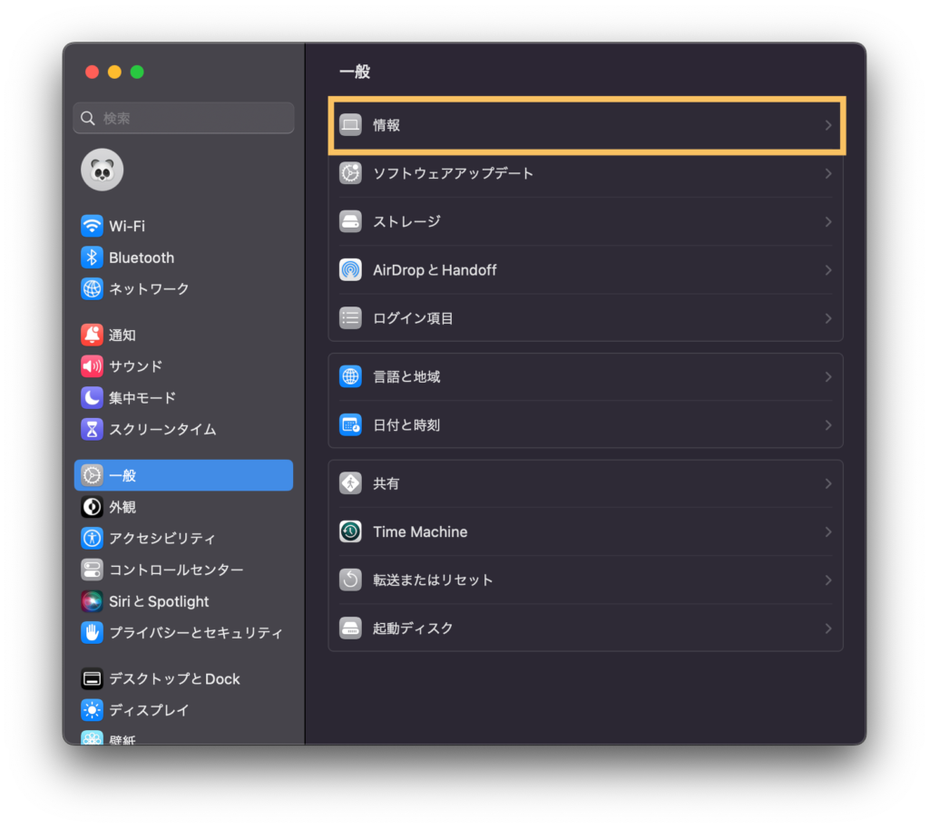The width and height of the screenshot is (929, 828).
Task: Click the 情報 laptop icon
Action: [350, 125]
